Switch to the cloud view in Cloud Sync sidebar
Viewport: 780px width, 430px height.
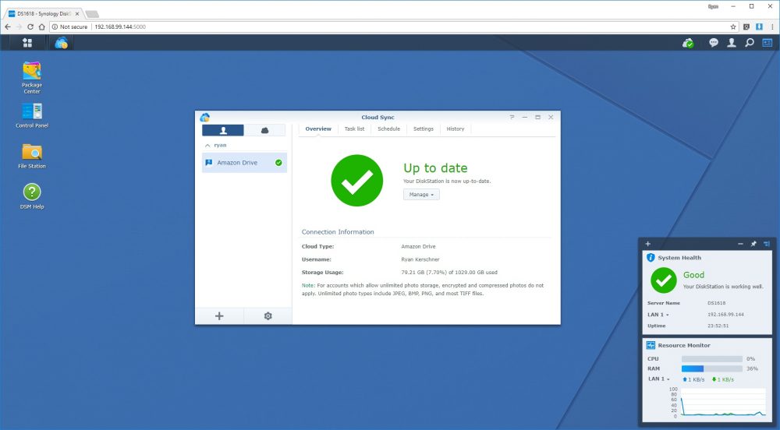point(264,130)
